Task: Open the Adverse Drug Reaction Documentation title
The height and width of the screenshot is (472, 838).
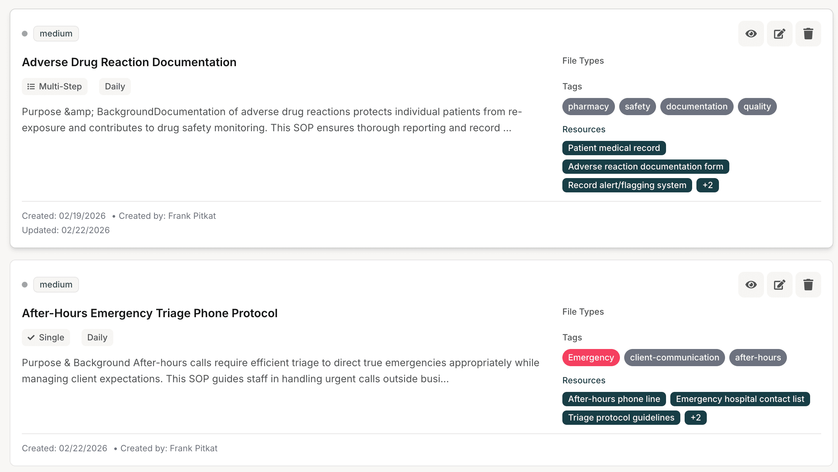Action: pos(129,62)
